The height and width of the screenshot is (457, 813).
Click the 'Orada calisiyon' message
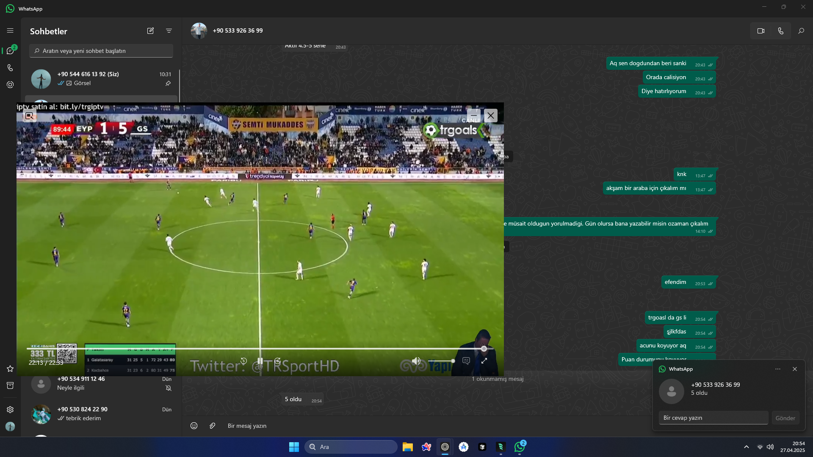(679, 77)
